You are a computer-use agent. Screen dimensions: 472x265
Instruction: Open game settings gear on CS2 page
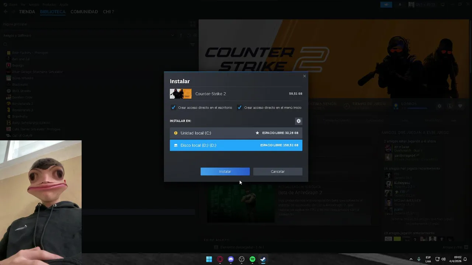(x=439, y=106)
